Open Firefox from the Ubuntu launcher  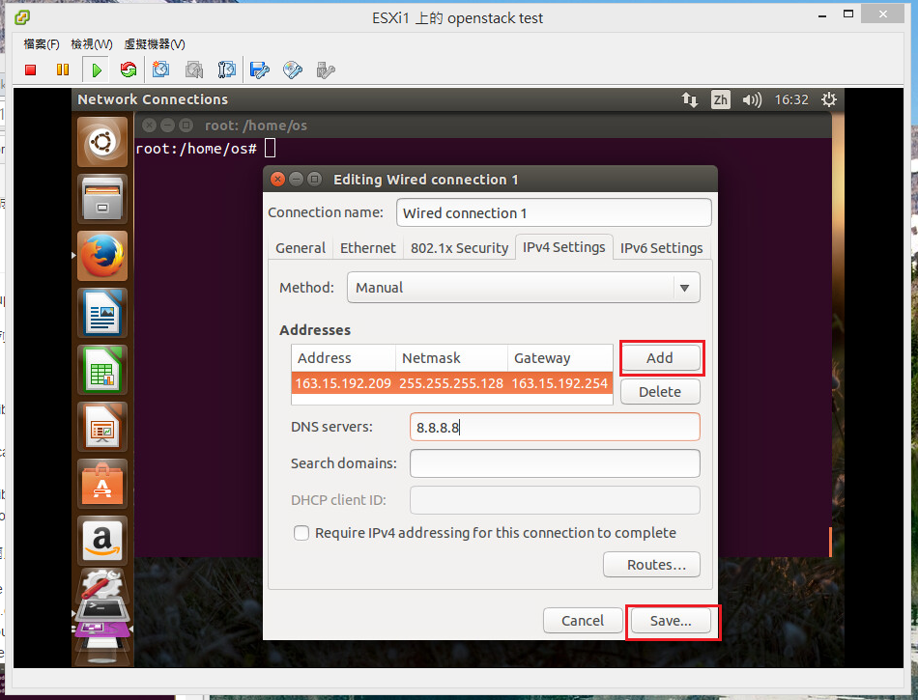click(102, 257)
